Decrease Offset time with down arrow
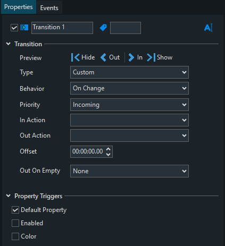 109,155
